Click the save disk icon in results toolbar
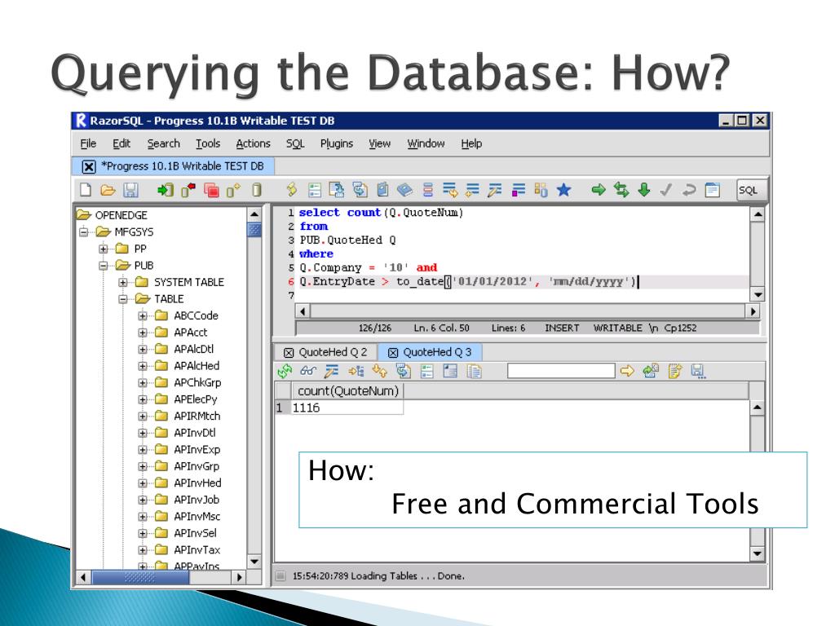The height and width of the screenshot is (626, 835). pos(698,371)
